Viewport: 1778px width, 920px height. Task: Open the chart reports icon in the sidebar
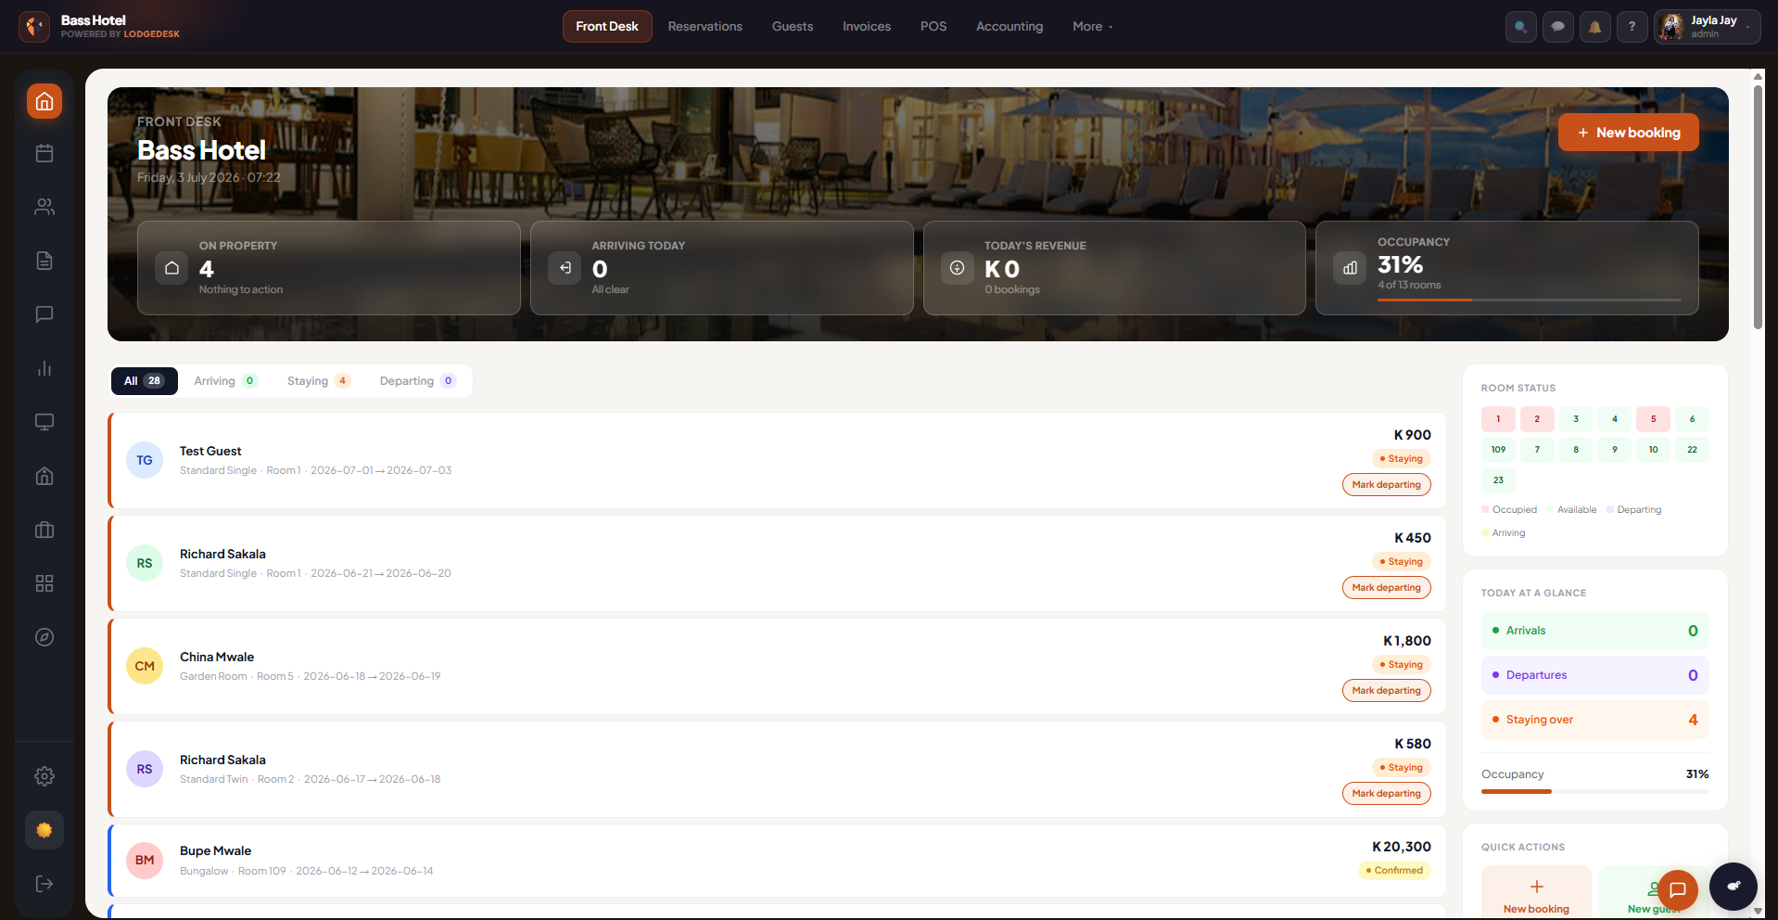pos(44,368)
